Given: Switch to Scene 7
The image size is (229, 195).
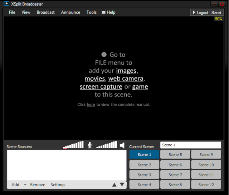Looking at the screenshot, I should coord(175,175).
